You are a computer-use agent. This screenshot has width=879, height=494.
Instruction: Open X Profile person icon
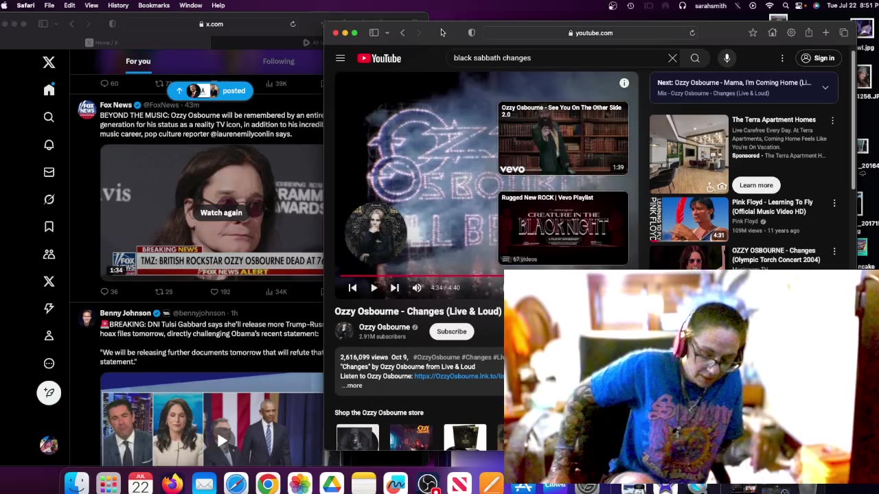coord(49,336)
